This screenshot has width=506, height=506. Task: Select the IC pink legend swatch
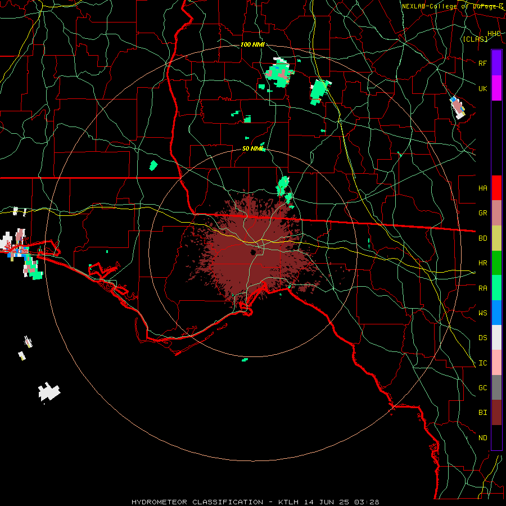click(x=496, y=363)
